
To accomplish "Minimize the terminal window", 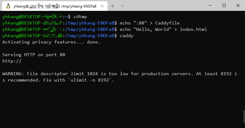I will click(x=210, y=5).
